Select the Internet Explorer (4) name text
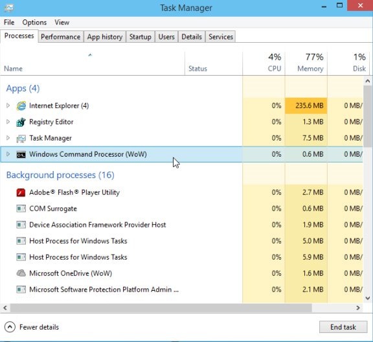 coord(59,106)
